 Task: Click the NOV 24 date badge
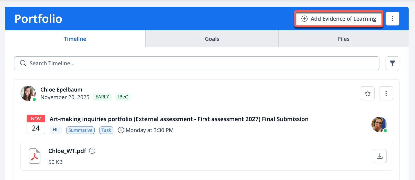36,124
